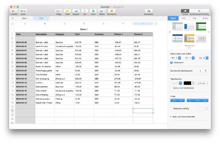This screenshot has width=220, height=142.
Task: Click the larger font size A button
Action: (x=206, y=70)
